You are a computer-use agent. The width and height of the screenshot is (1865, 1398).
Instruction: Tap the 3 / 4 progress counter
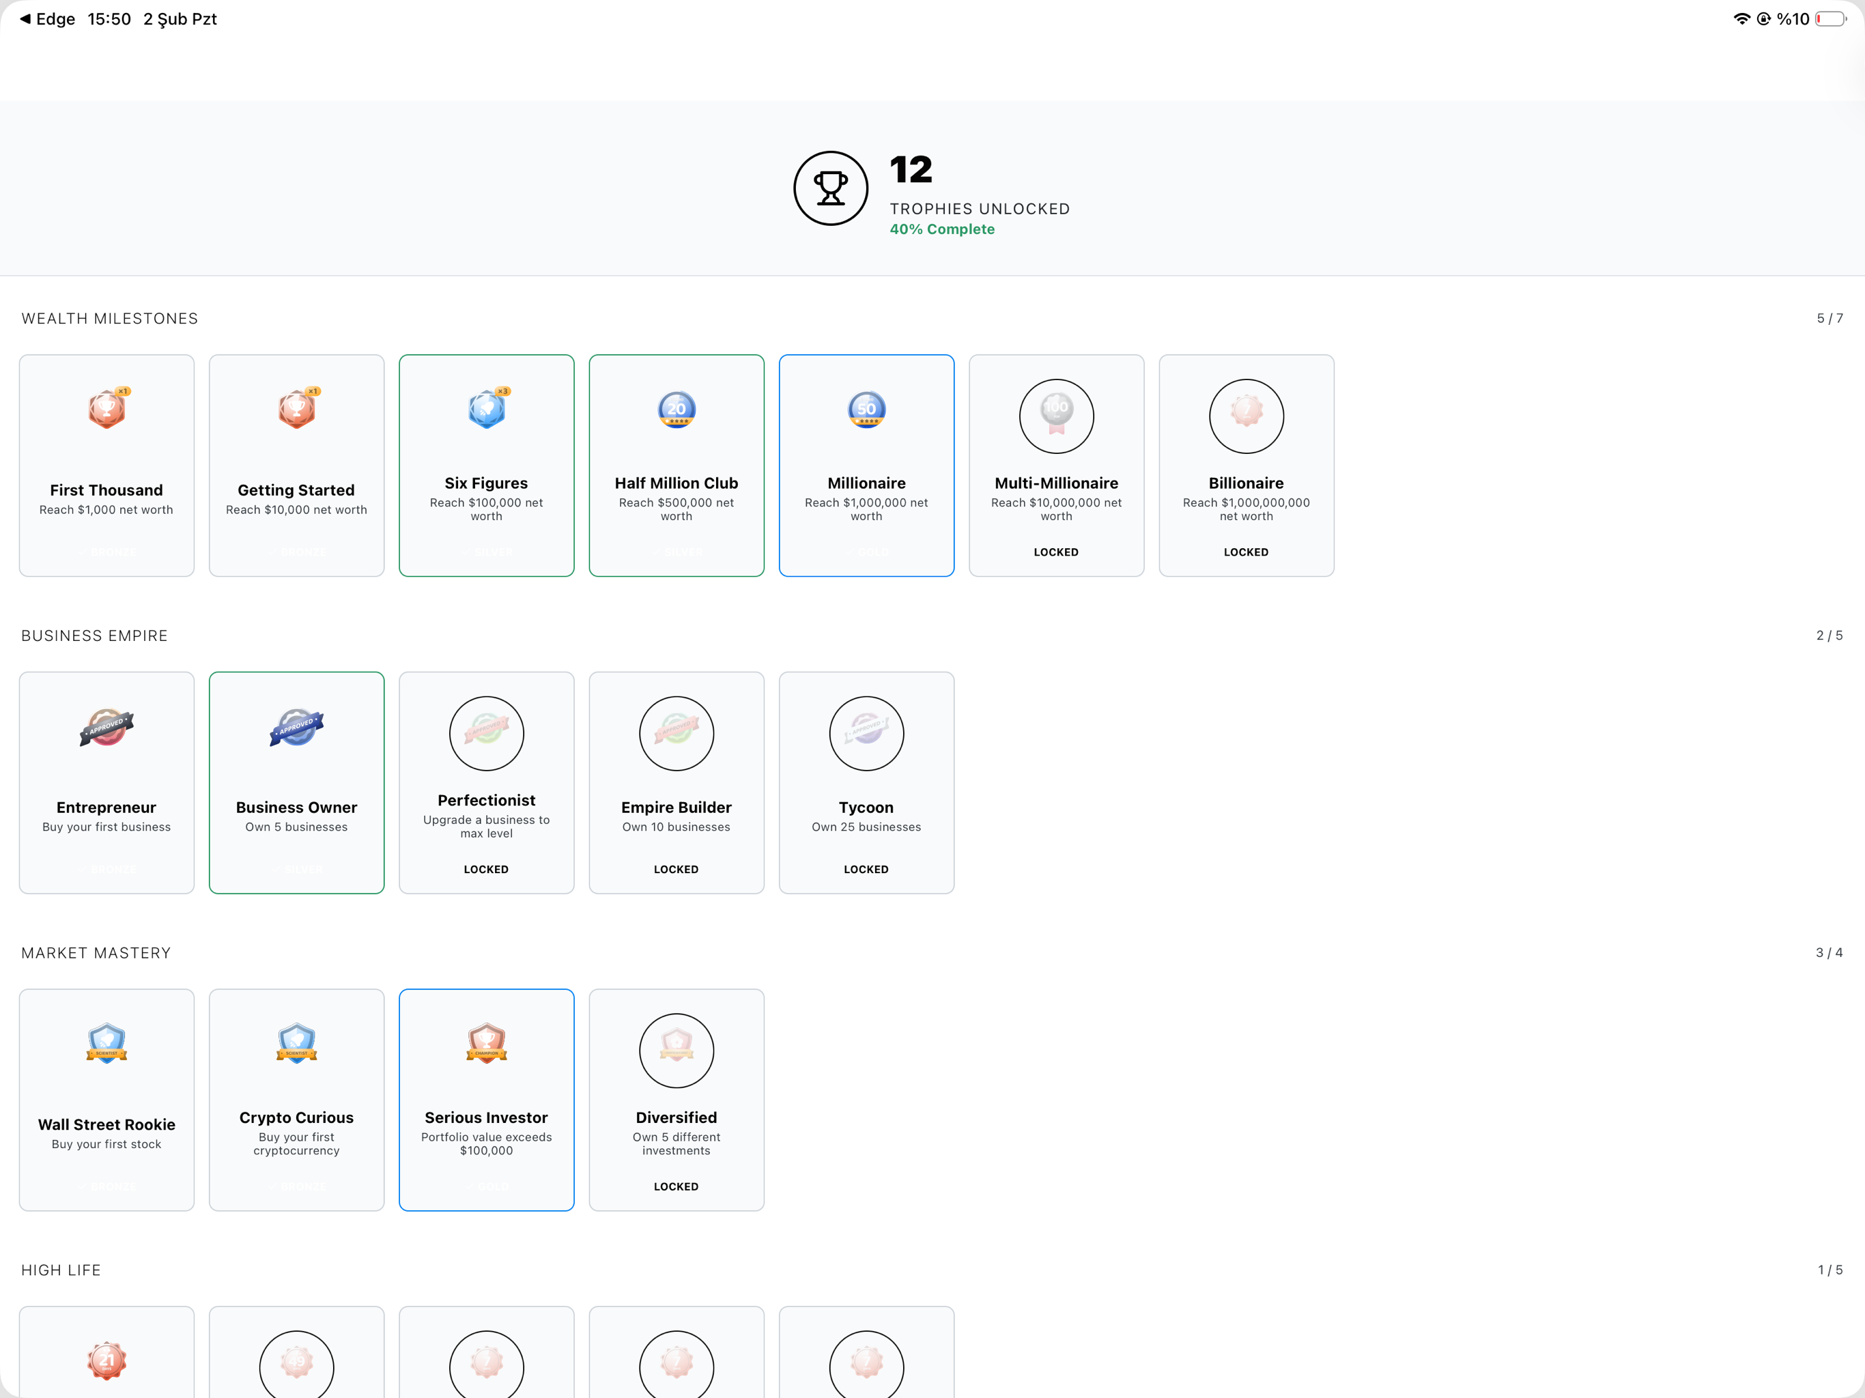(x=1830, y=952)
